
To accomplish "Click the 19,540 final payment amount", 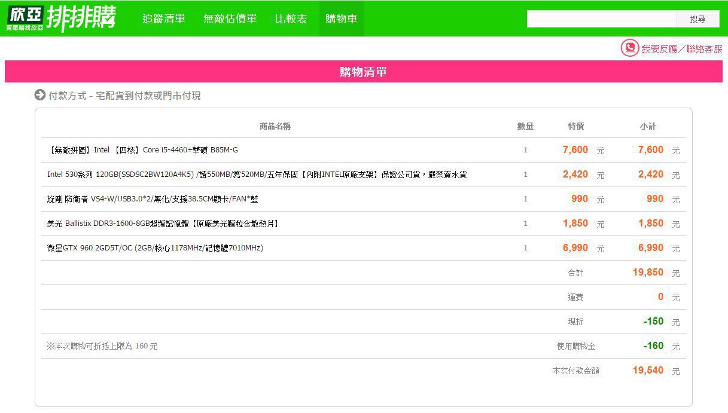I will click(x=648, y=371).
